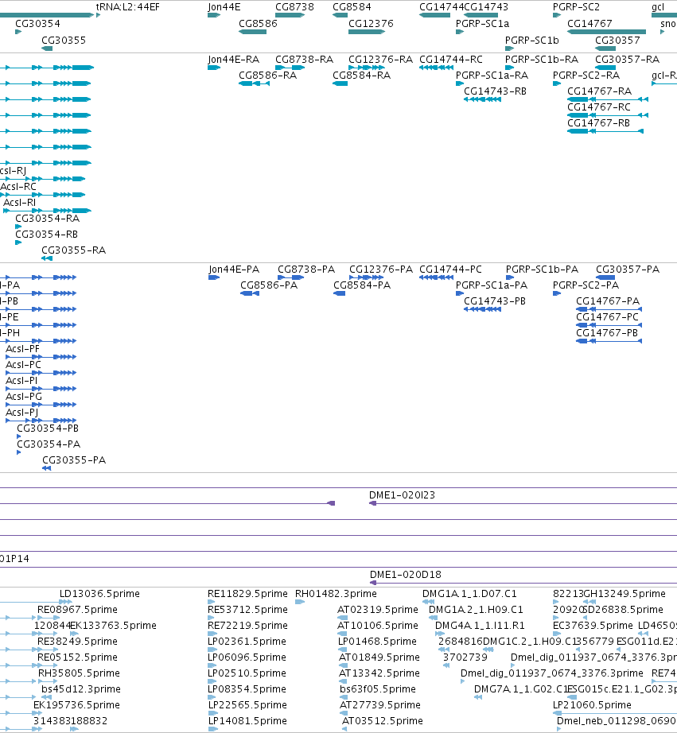Click the CG8738 gene label
677x733 pixels.
(x=294, y=7)
